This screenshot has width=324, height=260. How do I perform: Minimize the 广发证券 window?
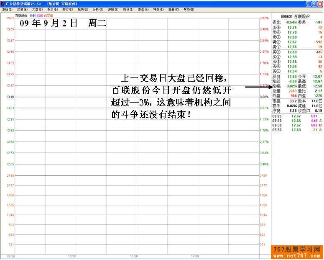pyautogui.click(x=308, y=4)
